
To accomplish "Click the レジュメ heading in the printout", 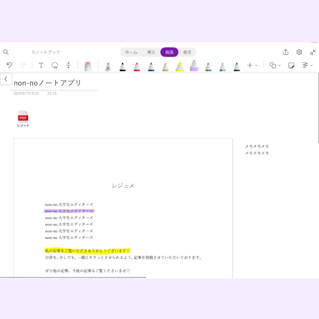I will coord(123,186).
